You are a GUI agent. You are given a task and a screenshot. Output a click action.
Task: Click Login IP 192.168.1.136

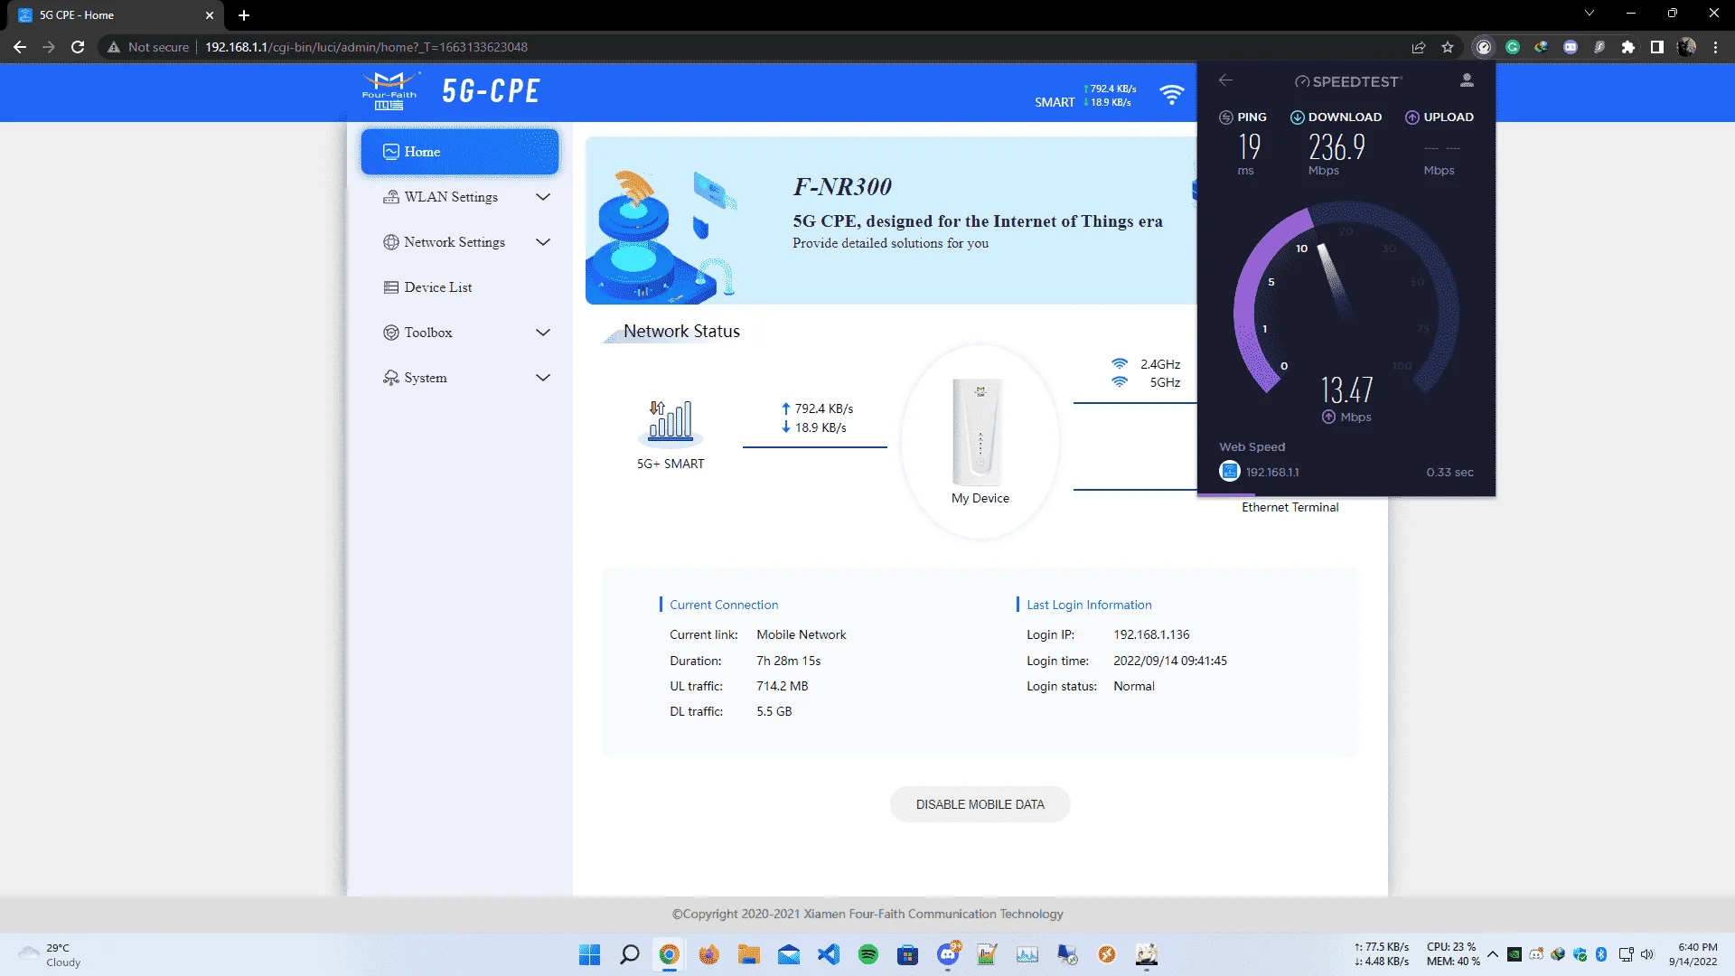coord(1151,634)
